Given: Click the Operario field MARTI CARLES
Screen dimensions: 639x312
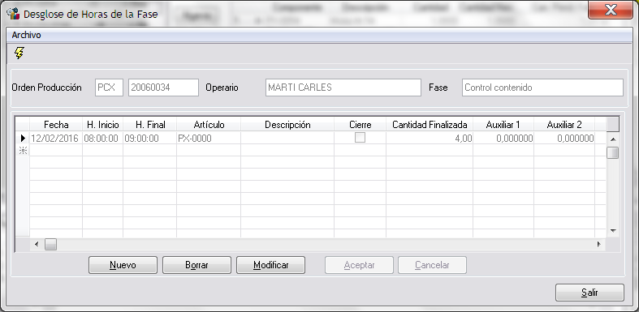Looking at the screenshot, I should coord(343,88).
